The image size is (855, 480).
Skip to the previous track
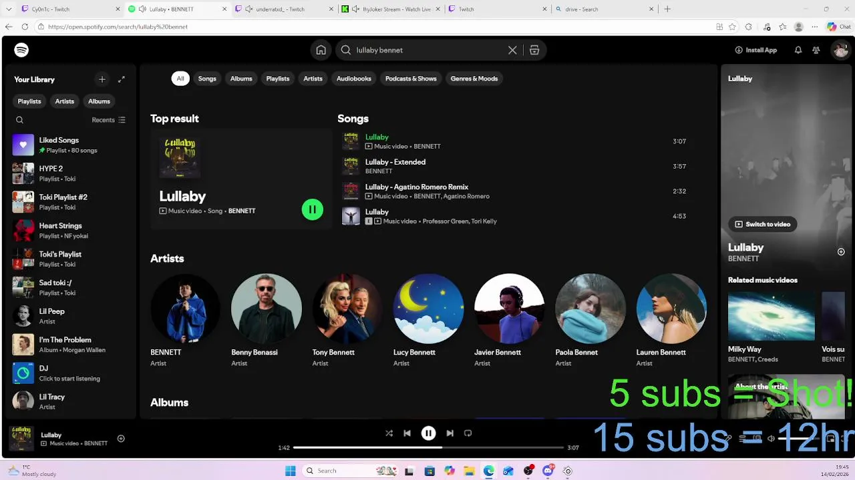(407, 433)
